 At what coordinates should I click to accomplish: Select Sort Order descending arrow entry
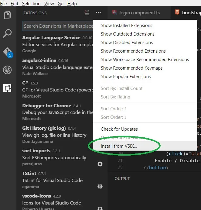pyautogui.click(x=145, y=117)
